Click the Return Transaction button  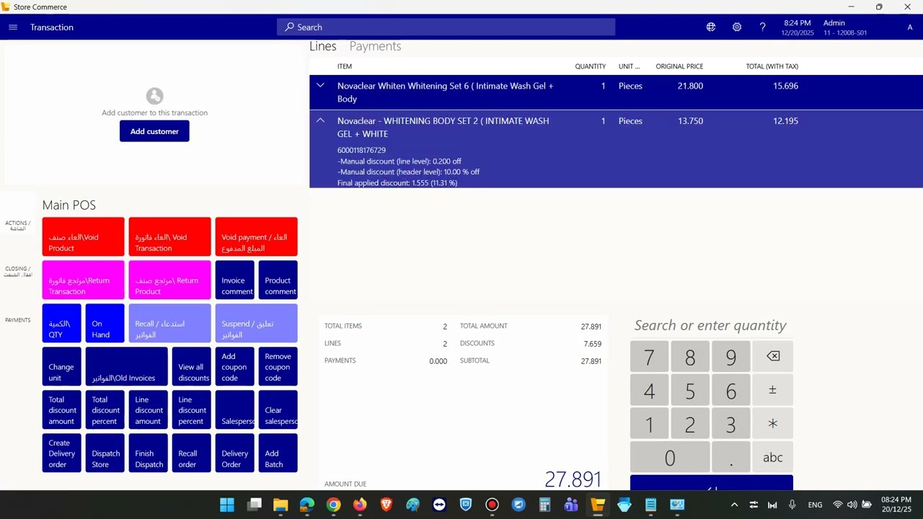coord(83,280)
